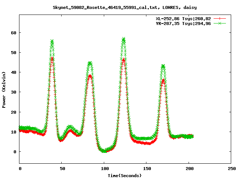Select the XL-252.86 Tsys:260.82 legend label
239x179 pixels.
(x=183, y=19)
